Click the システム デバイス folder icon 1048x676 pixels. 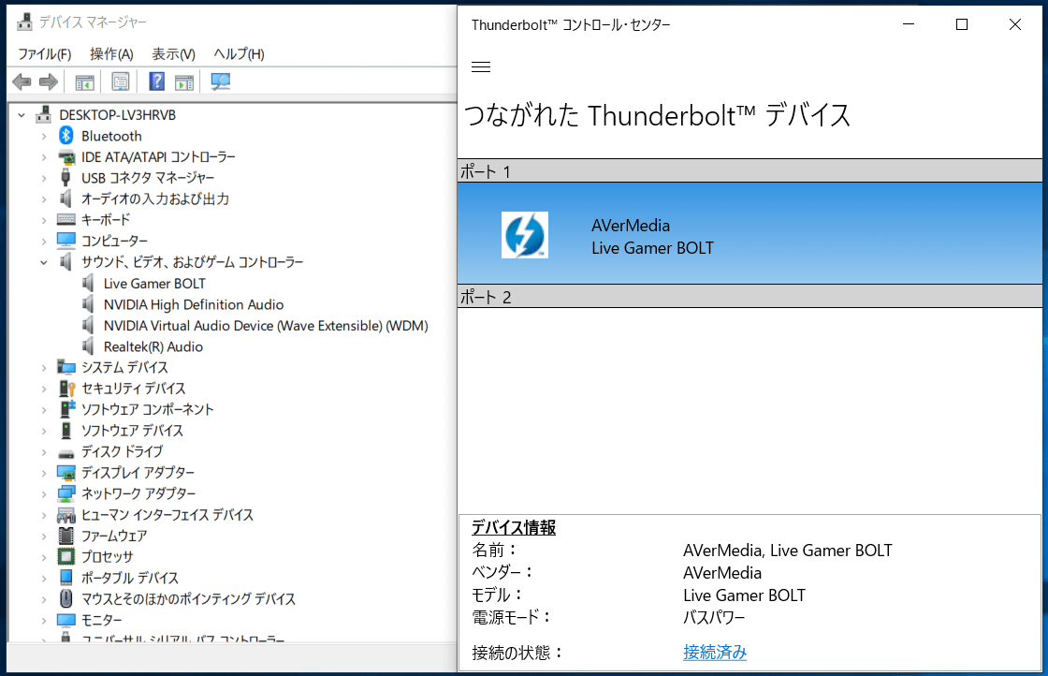tap(66, 367)
